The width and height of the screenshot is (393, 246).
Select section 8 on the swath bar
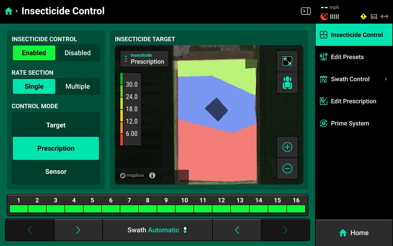(148, 209)
